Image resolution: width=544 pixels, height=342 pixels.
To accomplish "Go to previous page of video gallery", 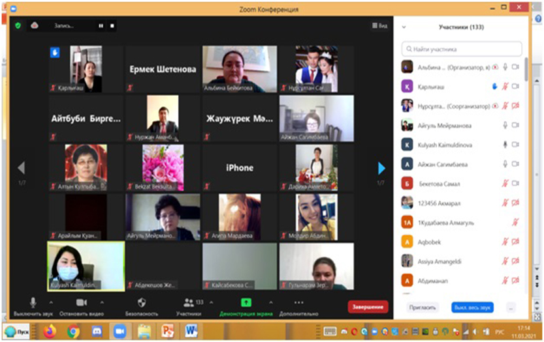I will click(x=21, y=168).
